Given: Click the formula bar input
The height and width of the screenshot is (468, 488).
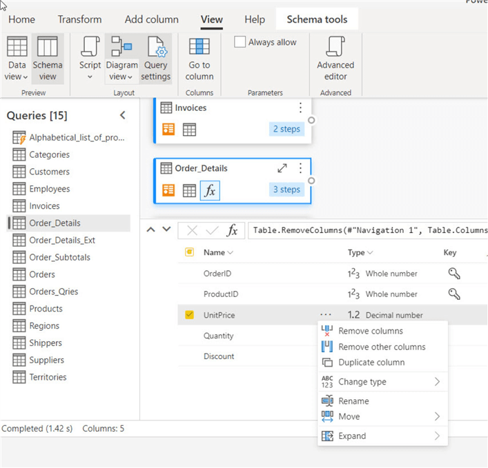Looking at the screenshot, I should 366,230.
